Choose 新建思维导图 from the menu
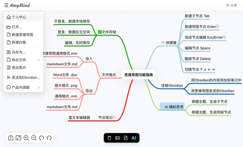243x147 pixels. [23, 35]
